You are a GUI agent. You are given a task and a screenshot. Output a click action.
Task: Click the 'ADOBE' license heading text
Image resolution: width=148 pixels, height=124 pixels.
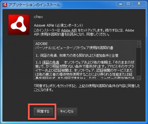41,44
